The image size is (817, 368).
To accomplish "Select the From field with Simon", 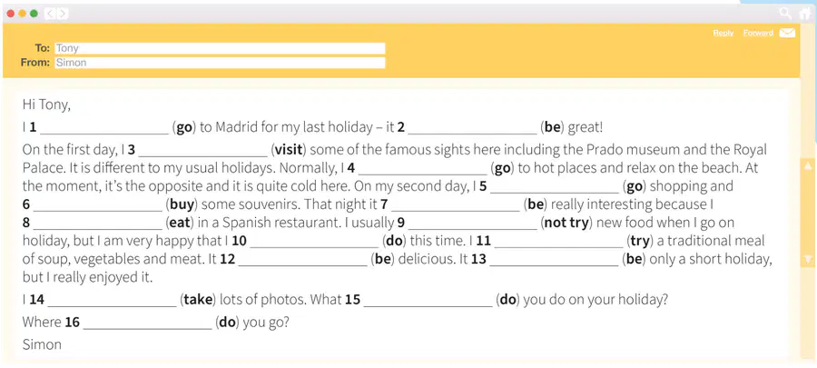I will (x=220, y=63).
